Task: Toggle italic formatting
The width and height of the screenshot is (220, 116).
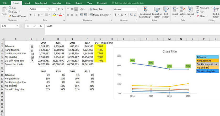Action: pyautogui.click(x=35, y=15)
